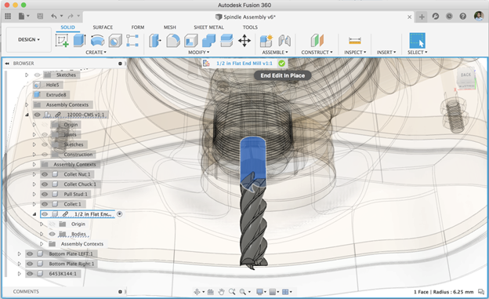489x299 pixels.
Task: Open the ASSEMBLE dropdown menu
Action: pyautogui.click(x=275, y=52)
